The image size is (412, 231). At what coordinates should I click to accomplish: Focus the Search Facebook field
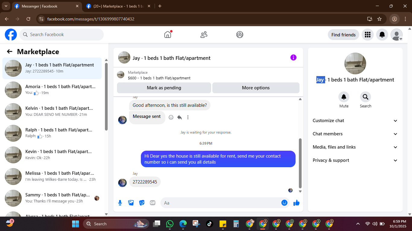click(x=62, y=35)
